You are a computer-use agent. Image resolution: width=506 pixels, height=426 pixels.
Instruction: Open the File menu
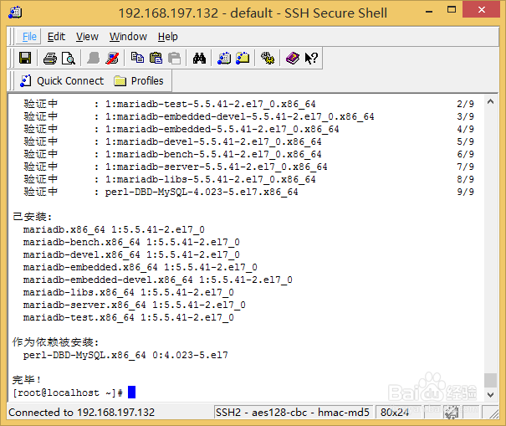click(x=29, y=37)
